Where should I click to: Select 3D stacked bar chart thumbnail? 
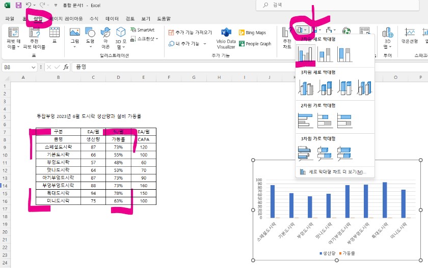pyautogui.click(x=325, y=153)
